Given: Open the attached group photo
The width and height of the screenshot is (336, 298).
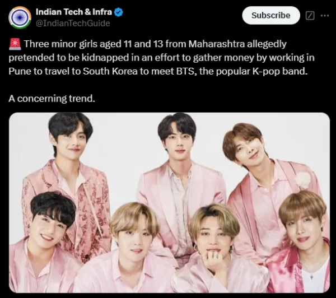Looking at the screenshot, I should tap(169, 202).
